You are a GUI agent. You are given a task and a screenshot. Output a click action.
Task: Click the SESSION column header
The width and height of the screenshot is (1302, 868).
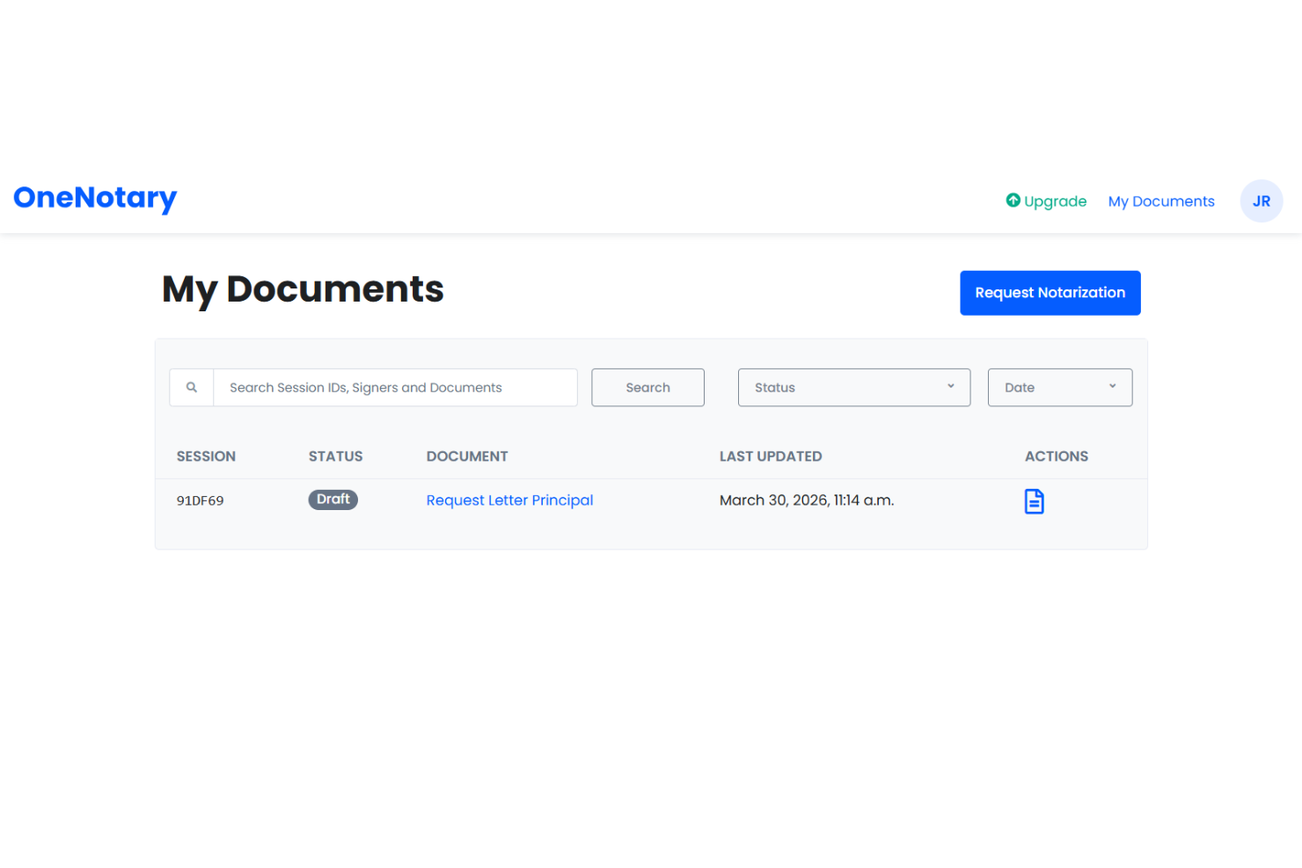(206, 456)
